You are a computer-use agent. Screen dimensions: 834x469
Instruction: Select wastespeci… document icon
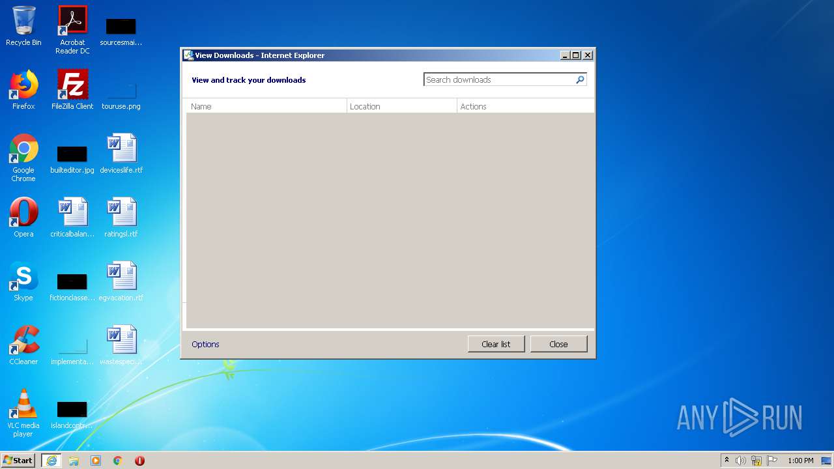[x=121, y=345]
